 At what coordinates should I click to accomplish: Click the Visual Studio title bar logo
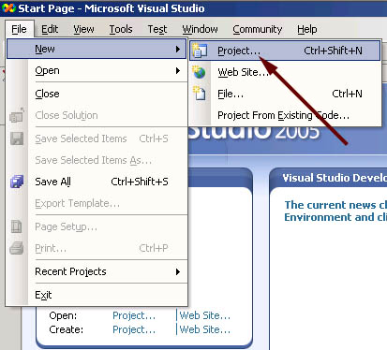(8, 7)
